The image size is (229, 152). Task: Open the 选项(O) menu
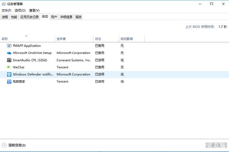(x=20, y=10)
